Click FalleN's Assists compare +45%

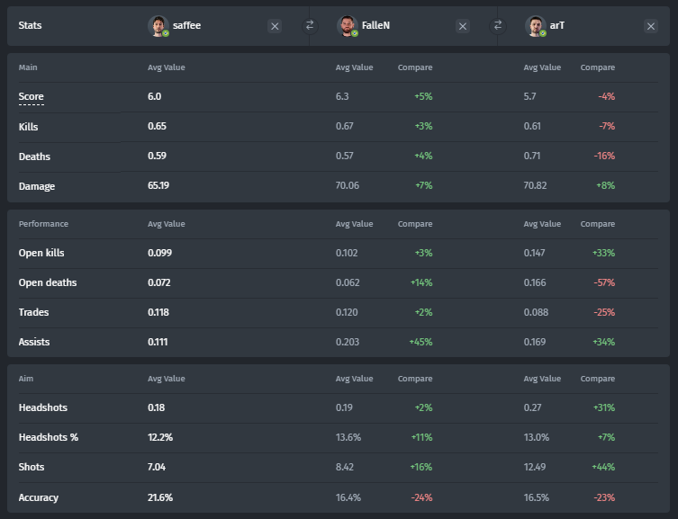click(x=420, y=342)
